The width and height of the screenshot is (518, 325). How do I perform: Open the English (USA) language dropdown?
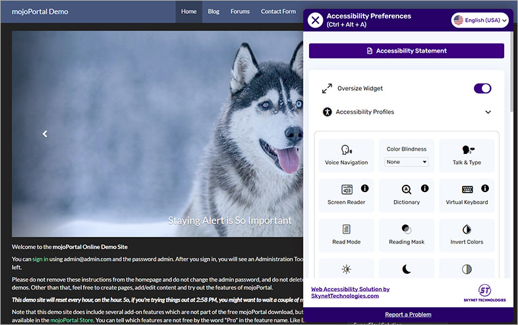pyautogui.click(x=480, y=20)
